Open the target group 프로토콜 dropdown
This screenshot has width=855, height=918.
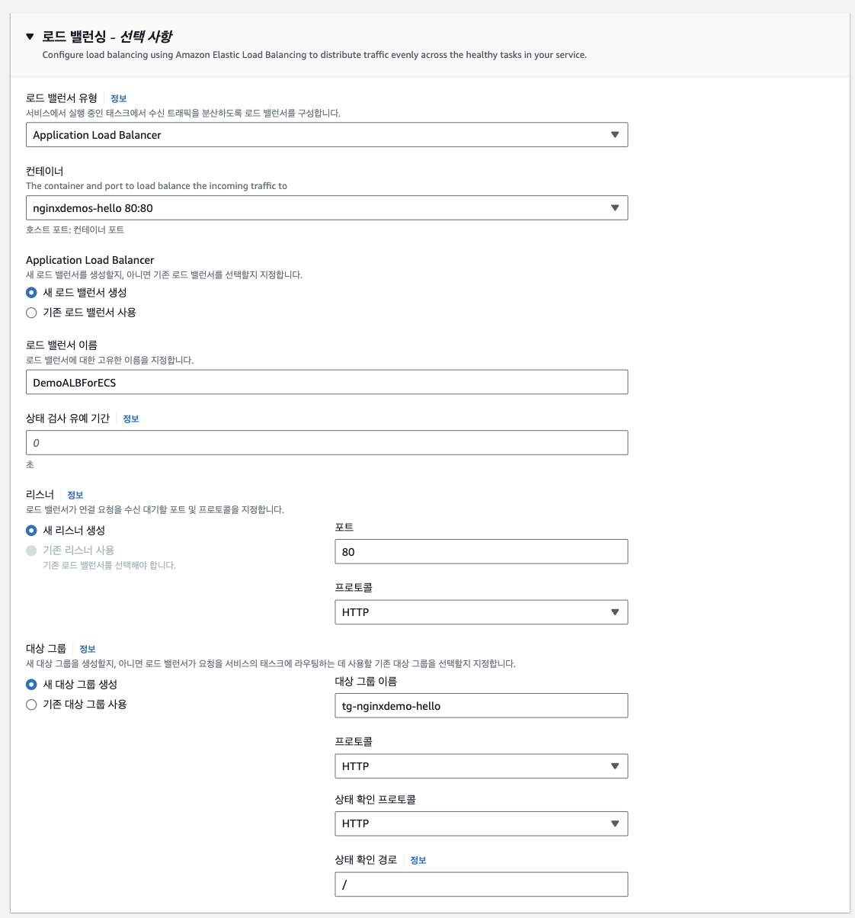point(481,766)
